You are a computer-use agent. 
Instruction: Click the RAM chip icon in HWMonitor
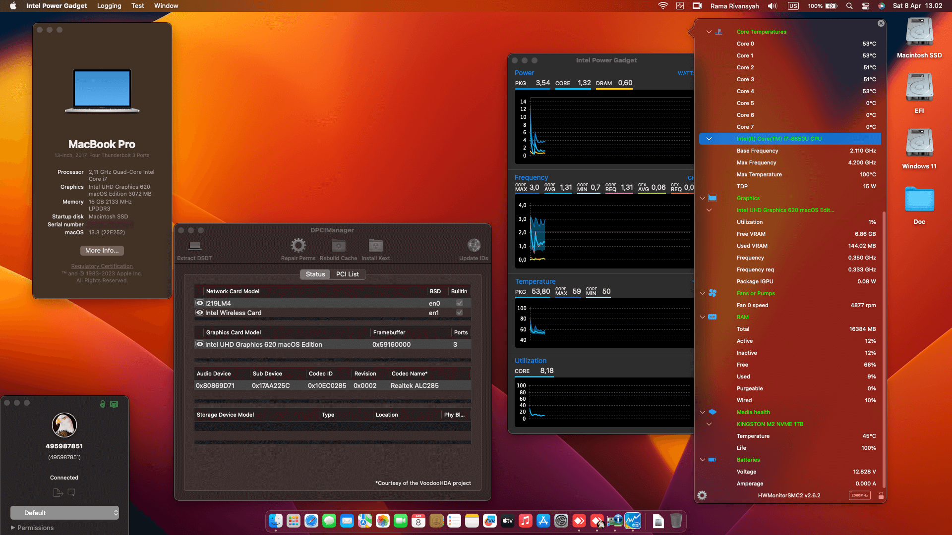click(713, 317)
